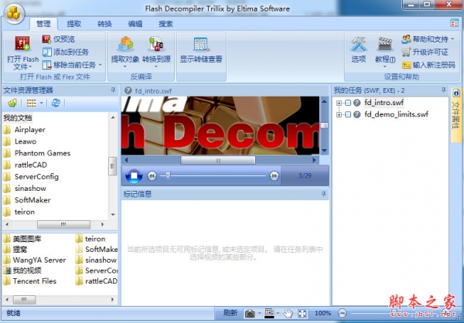Check the fd_demo_limits.swf checkbox

(x=348, y=114)
